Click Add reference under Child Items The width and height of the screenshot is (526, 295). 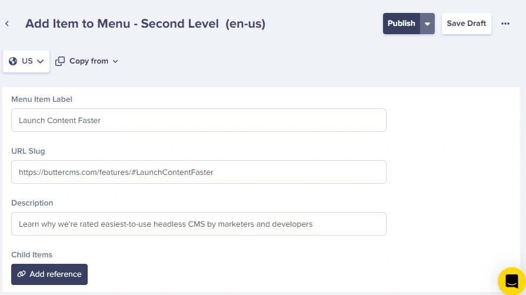[49, 274]
